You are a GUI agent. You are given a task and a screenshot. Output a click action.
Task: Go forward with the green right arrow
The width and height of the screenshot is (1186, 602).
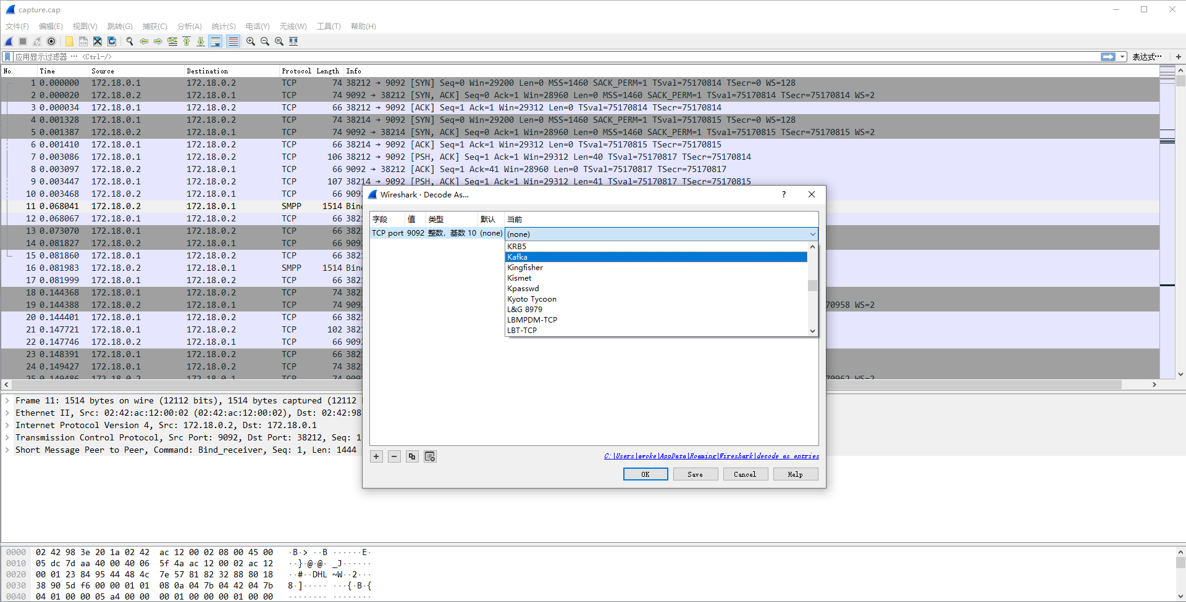coord(158,41)
